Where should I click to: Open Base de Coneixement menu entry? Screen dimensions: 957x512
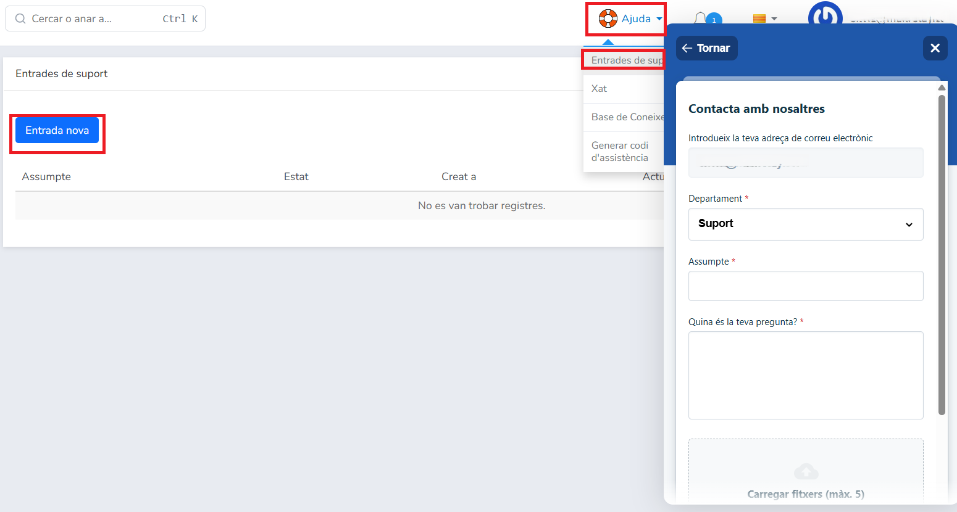click(624, 117)
